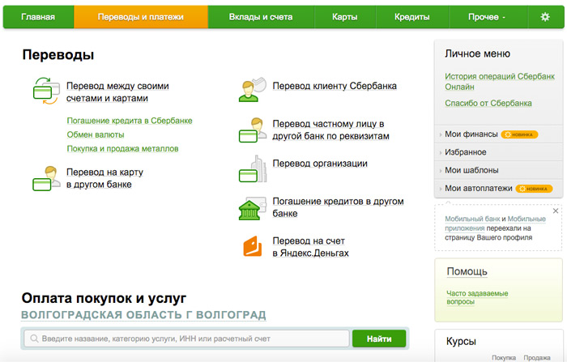Select the Переводы и платежи tab
This screenshot has width=567, height=362.
tap(141, 17)
